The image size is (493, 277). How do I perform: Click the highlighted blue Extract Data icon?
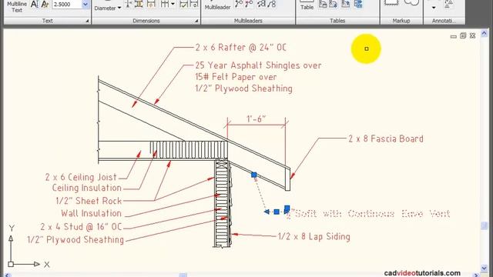click(x=358, y=4)
